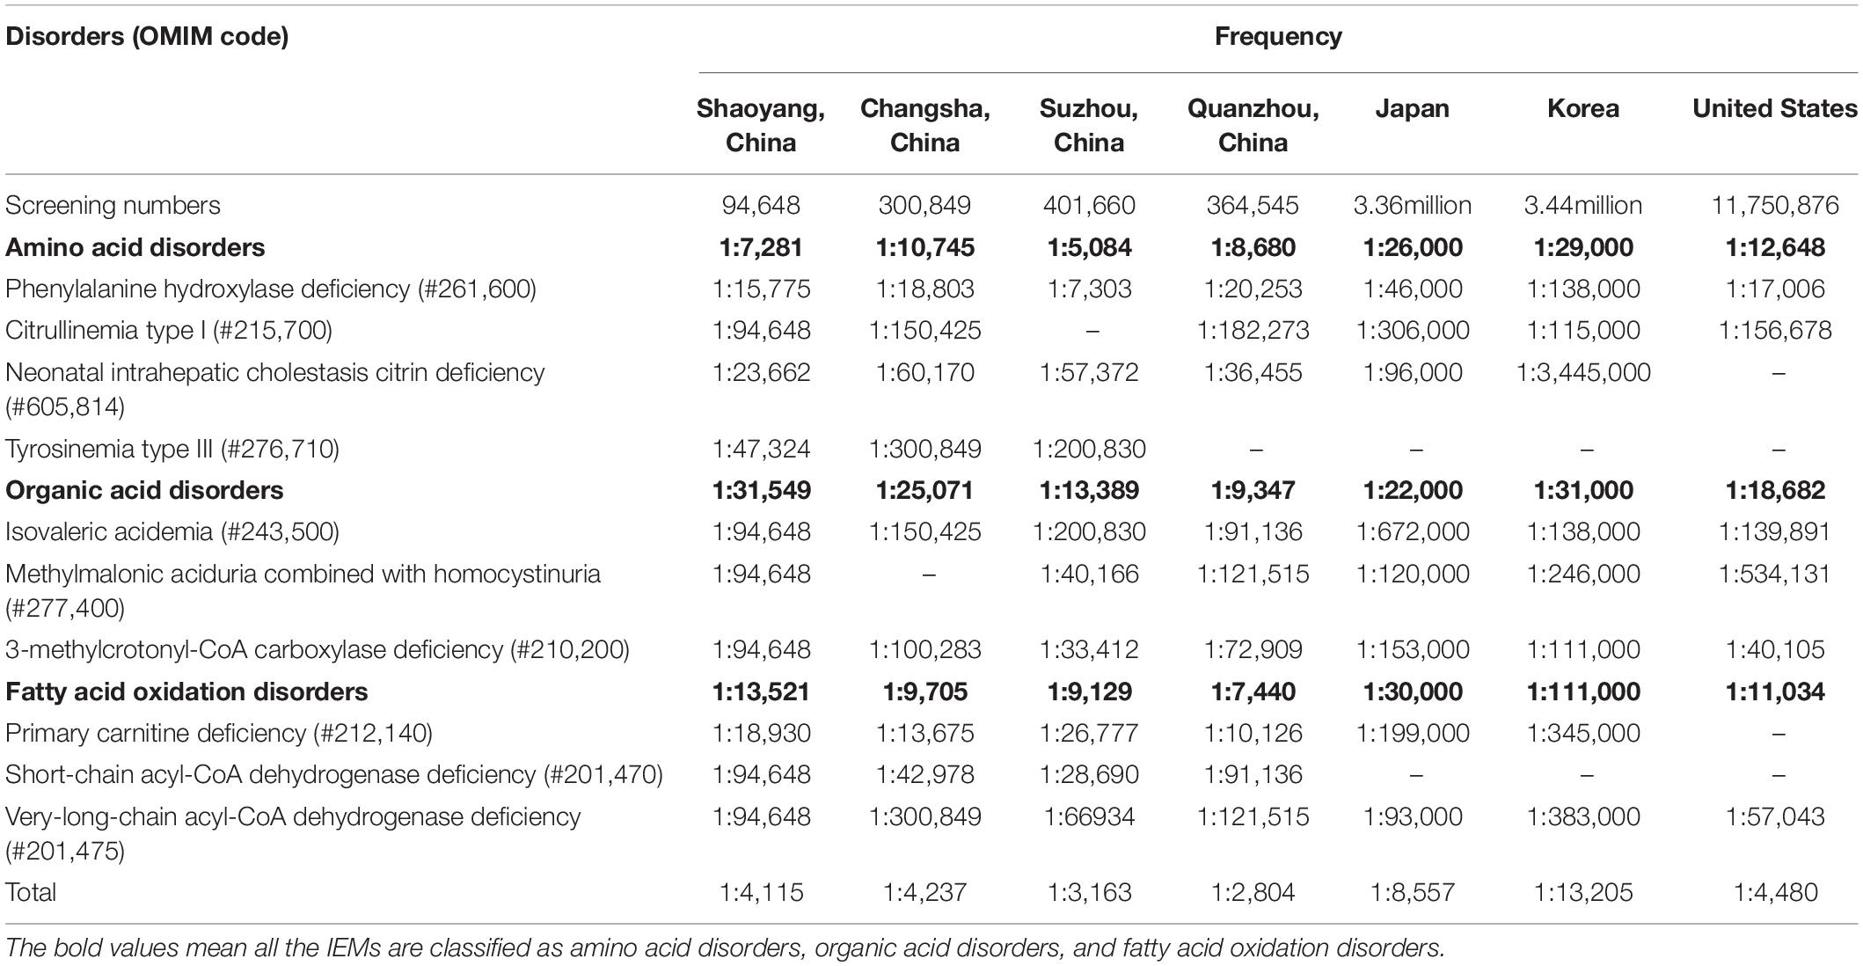Click the 'Total' row label

31,892
